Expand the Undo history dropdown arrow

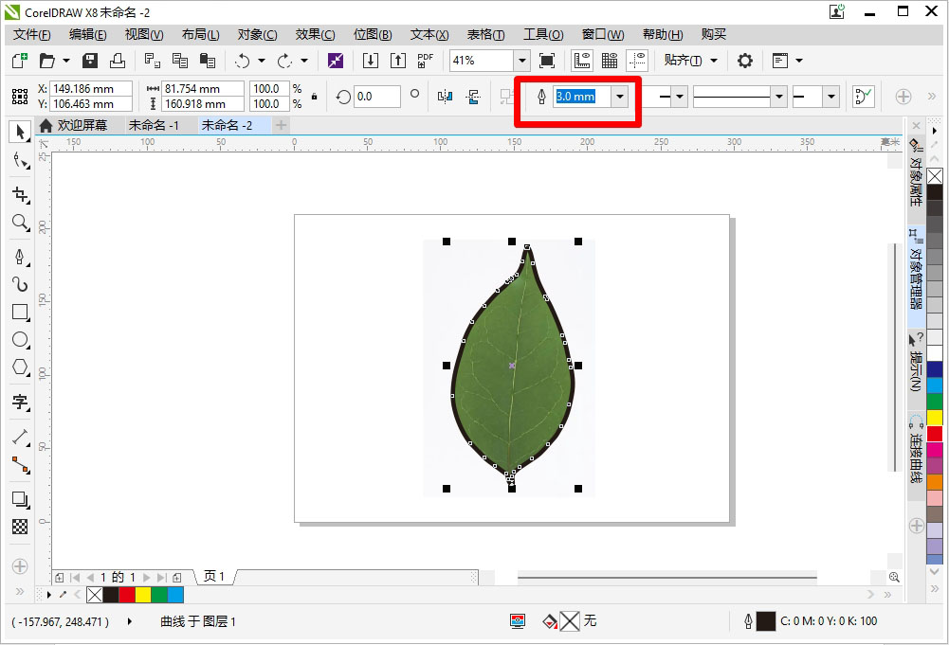pyautogui.click(x=262, y=61)
